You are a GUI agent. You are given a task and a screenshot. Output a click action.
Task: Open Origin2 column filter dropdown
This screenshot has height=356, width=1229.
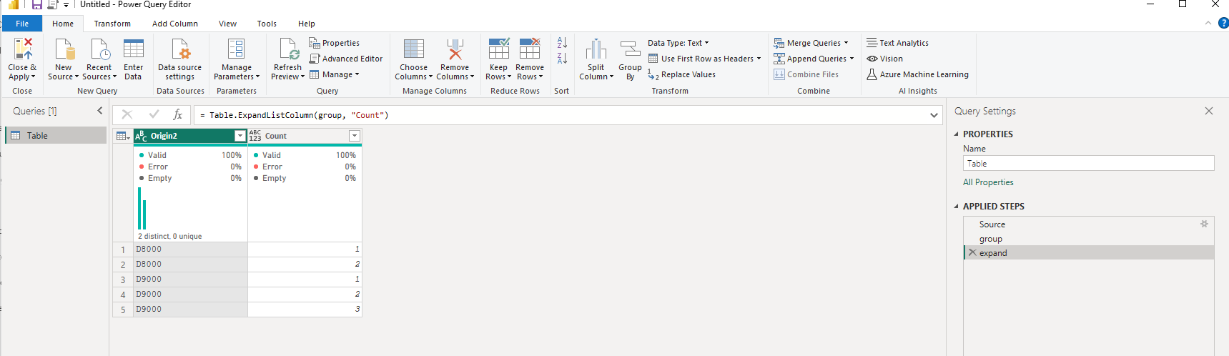coord(240,136)
